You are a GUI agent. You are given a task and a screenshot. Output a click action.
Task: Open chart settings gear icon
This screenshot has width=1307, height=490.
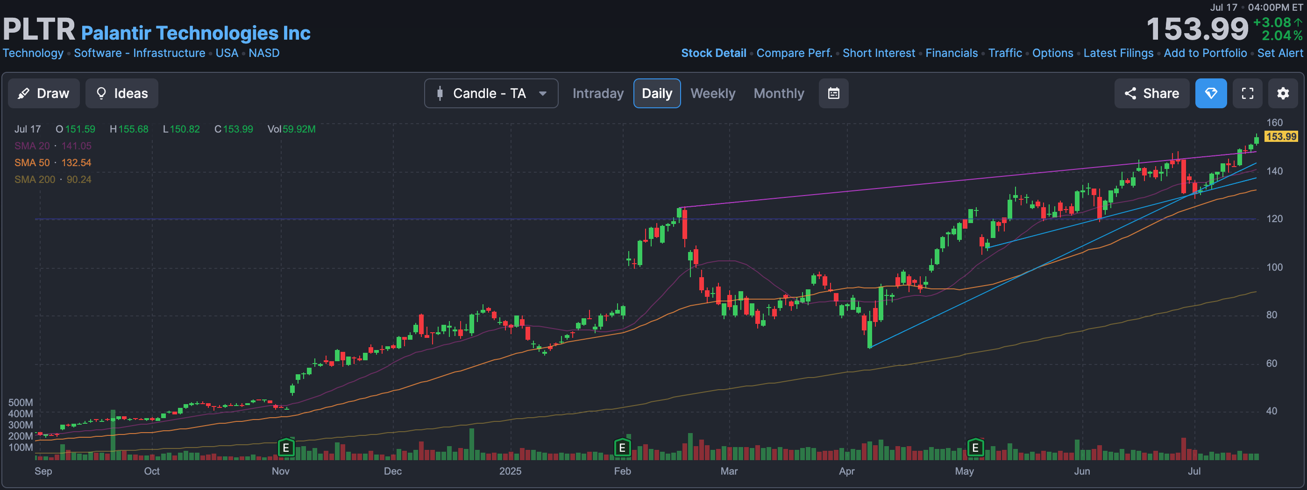[x=1283, y=93]
